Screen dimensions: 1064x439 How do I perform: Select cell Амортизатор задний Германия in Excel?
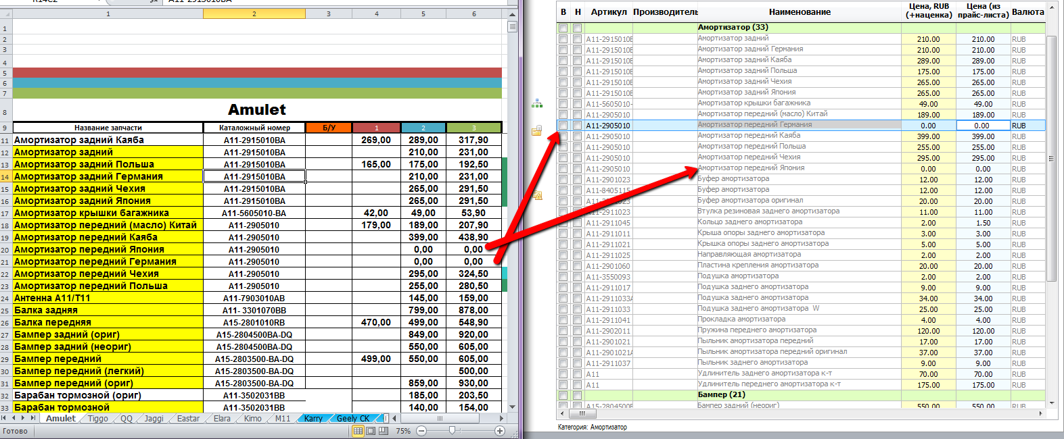click(x=108, y=176)
